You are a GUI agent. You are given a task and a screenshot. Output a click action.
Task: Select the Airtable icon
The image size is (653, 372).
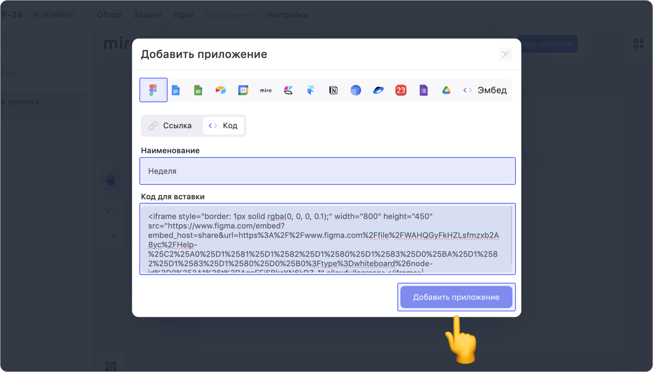(221, 90)
